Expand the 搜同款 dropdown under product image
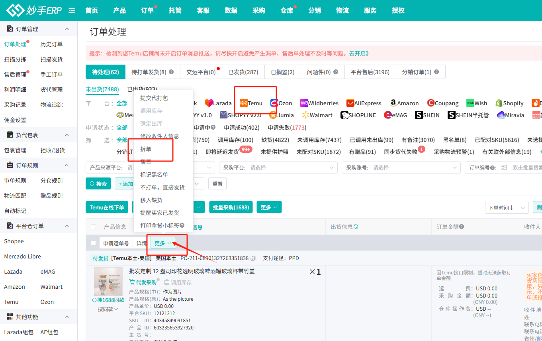This screenshot has width=542, height=341. point(108,309)
